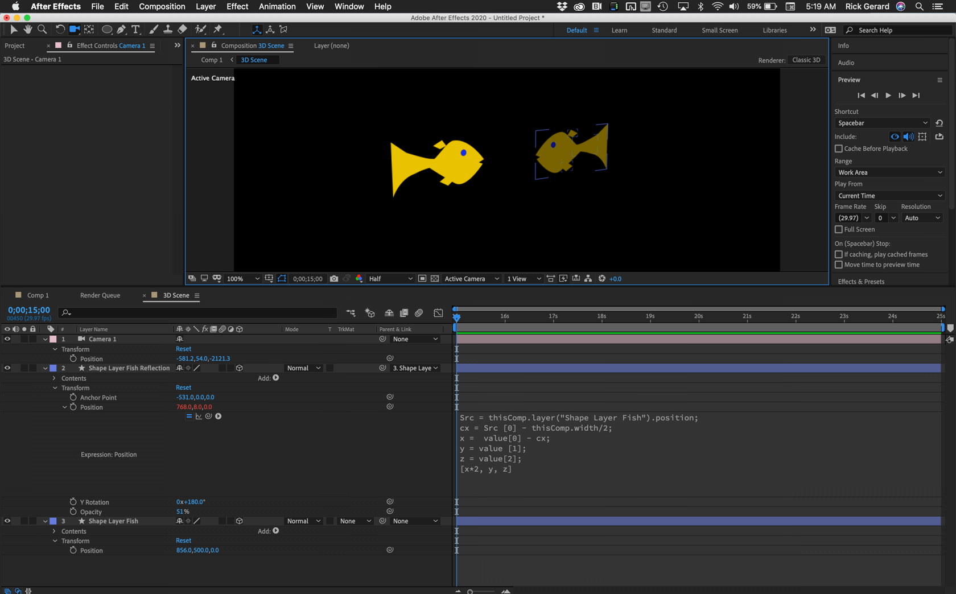
Task: Select the Hand tool
Action: [27, 29]
